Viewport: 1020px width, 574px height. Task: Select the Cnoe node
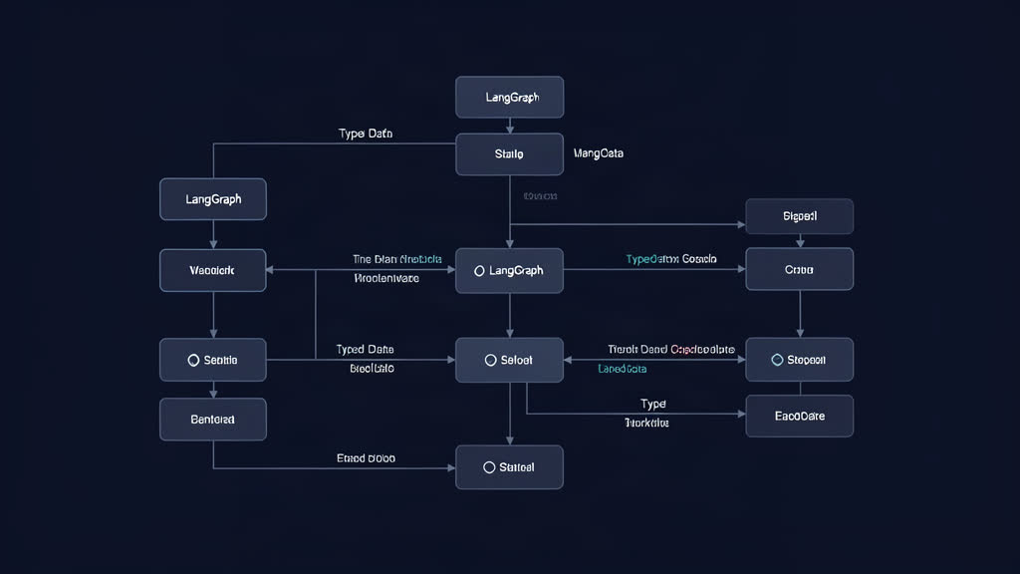[x=800, y=269]
